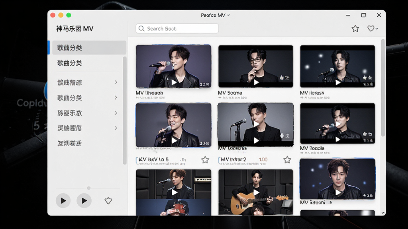The image size is (408, 229).
Task: Click the scrollbar down arrow at bottom right
Action: 383,213
